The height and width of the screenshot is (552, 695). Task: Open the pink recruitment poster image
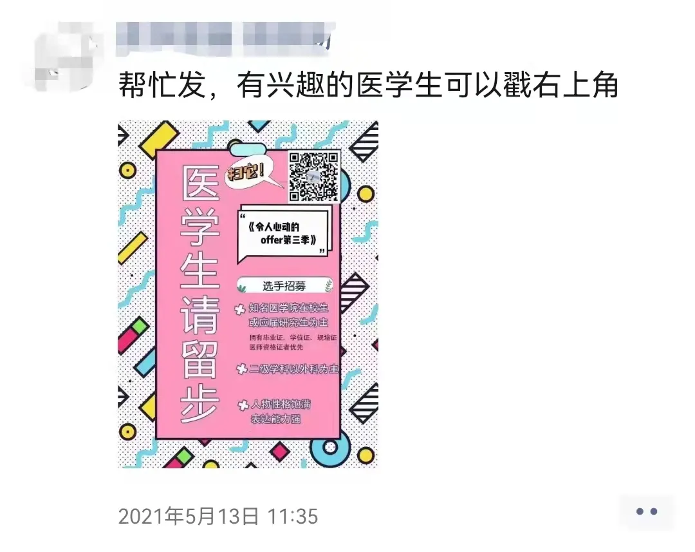click(248, 294)
